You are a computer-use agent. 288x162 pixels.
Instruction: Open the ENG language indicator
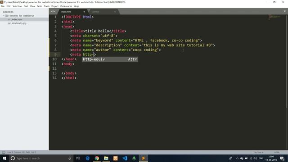pos(261,158)
